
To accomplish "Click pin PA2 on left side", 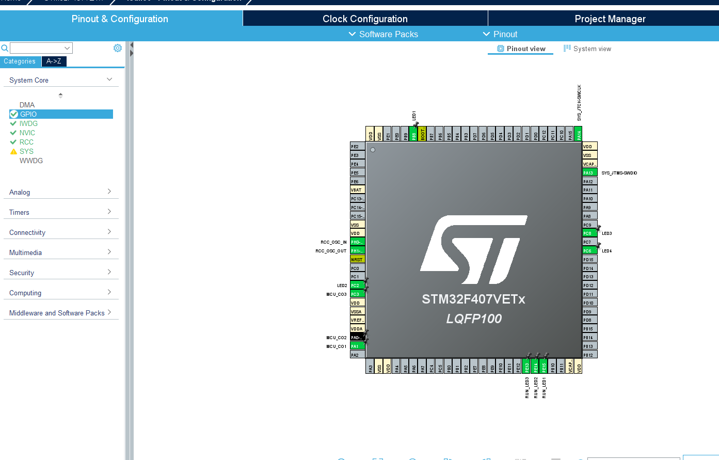I will click(x=358, y=355).
